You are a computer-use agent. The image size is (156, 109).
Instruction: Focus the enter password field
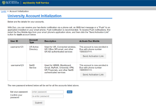pyautogui.click(x=48, y=92)
